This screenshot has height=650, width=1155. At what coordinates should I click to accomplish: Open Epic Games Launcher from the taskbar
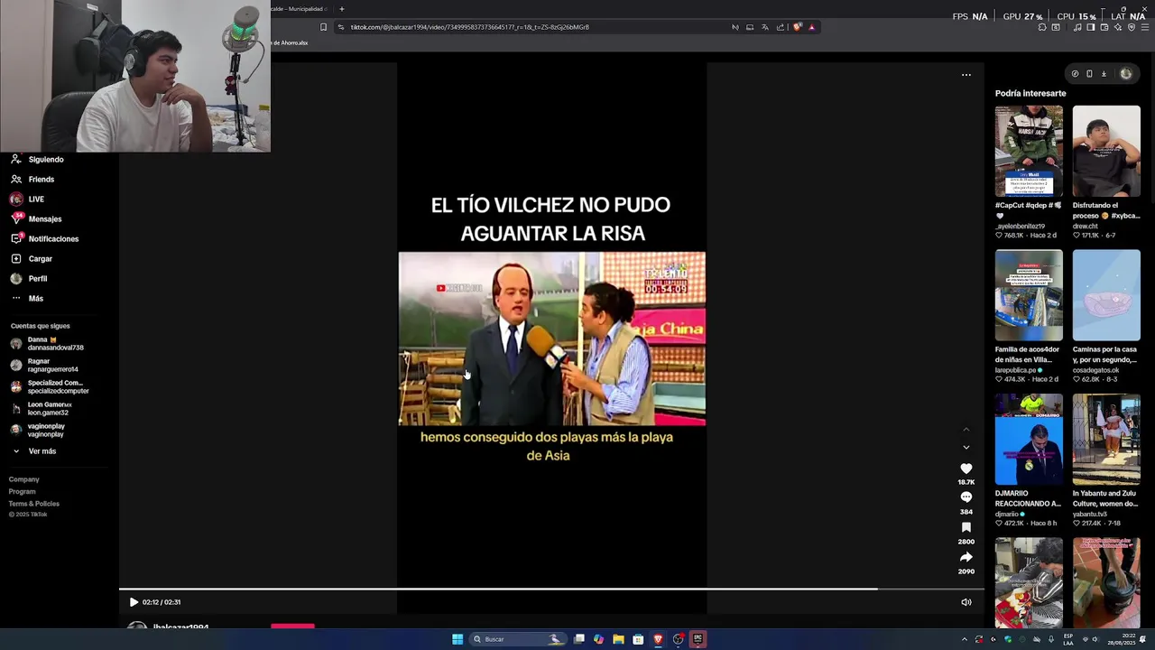coord(698,639)
